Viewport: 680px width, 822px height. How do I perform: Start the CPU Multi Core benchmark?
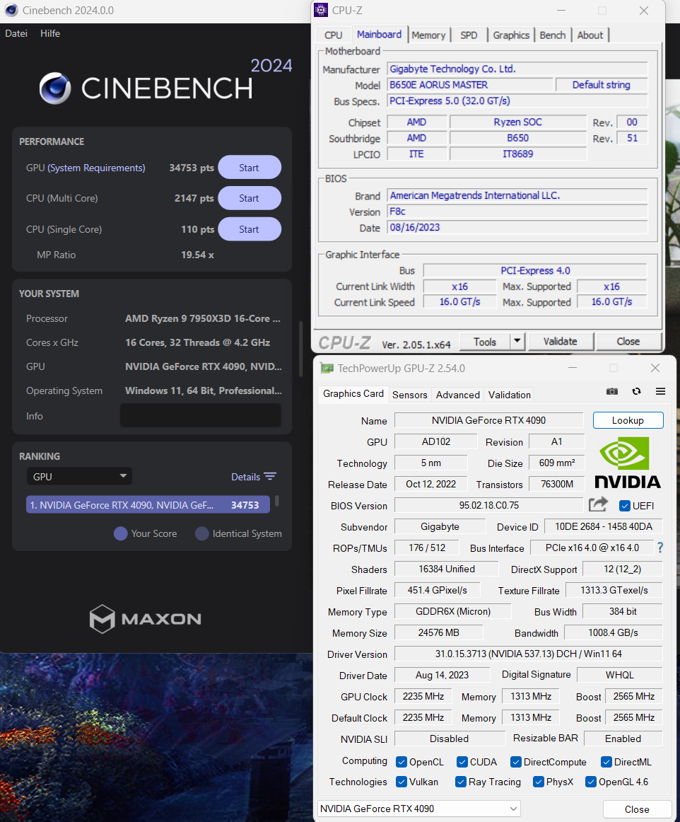tap(250, 198)
